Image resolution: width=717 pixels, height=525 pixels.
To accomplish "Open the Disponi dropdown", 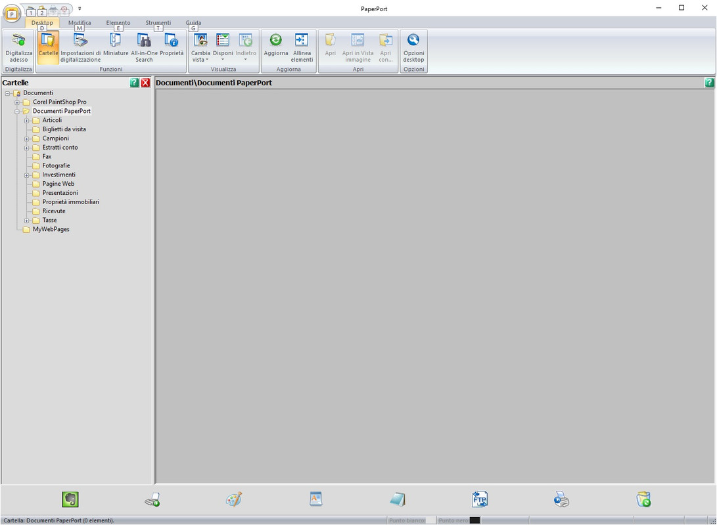I will coord(223,47).
